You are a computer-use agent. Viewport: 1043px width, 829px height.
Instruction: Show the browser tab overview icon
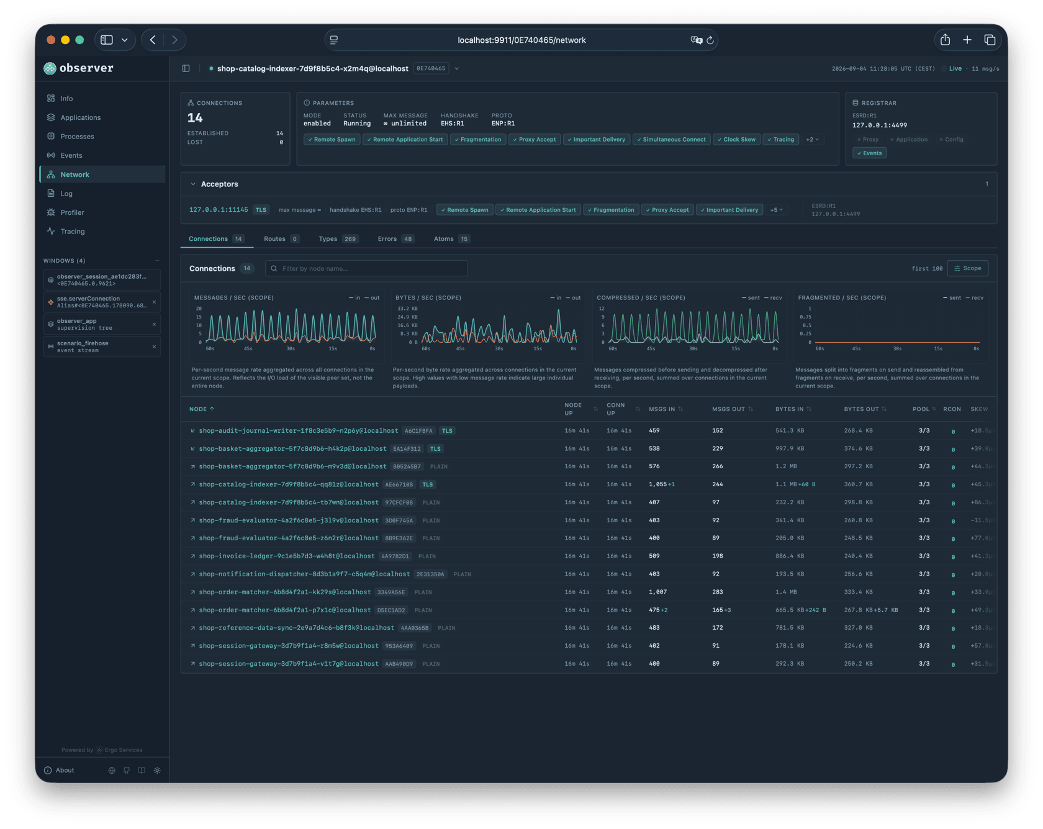pos(990,40)
